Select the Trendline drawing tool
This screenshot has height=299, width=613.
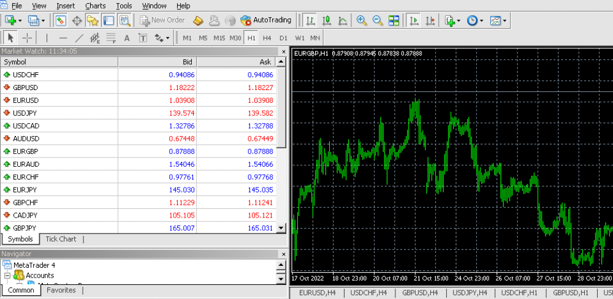pyautogui.click(x=79, y=38)
